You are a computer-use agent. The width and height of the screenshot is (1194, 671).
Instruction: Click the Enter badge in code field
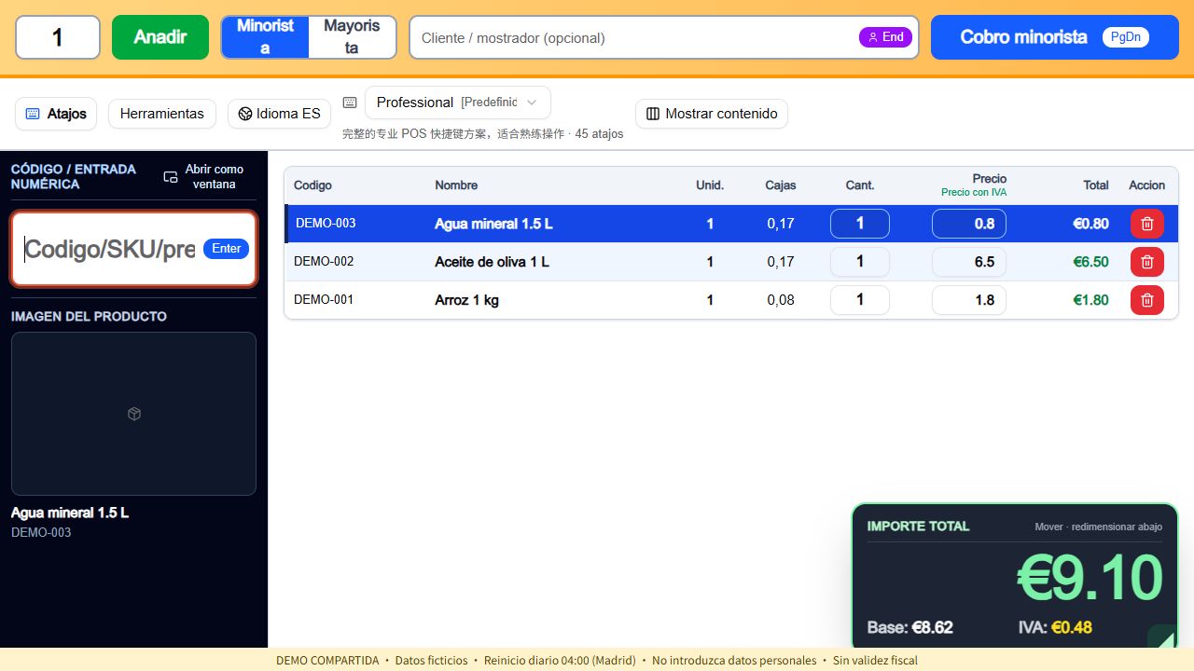[x=226, y=249]
